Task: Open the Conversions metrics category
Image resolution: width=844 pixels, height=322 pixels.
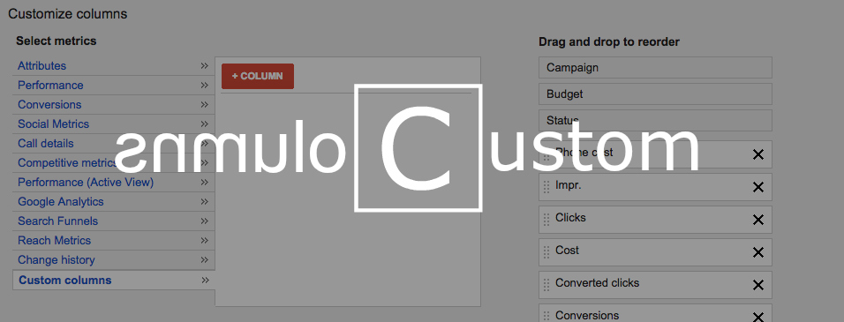Action: click(49, 104)
